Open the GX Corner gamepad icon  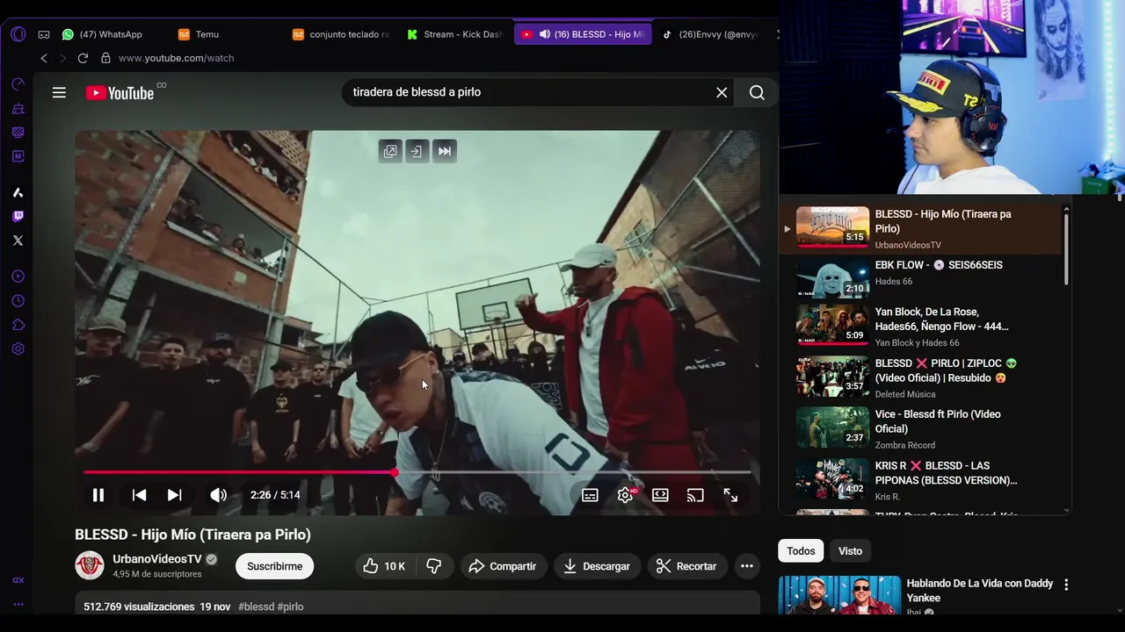pos(44,34)
